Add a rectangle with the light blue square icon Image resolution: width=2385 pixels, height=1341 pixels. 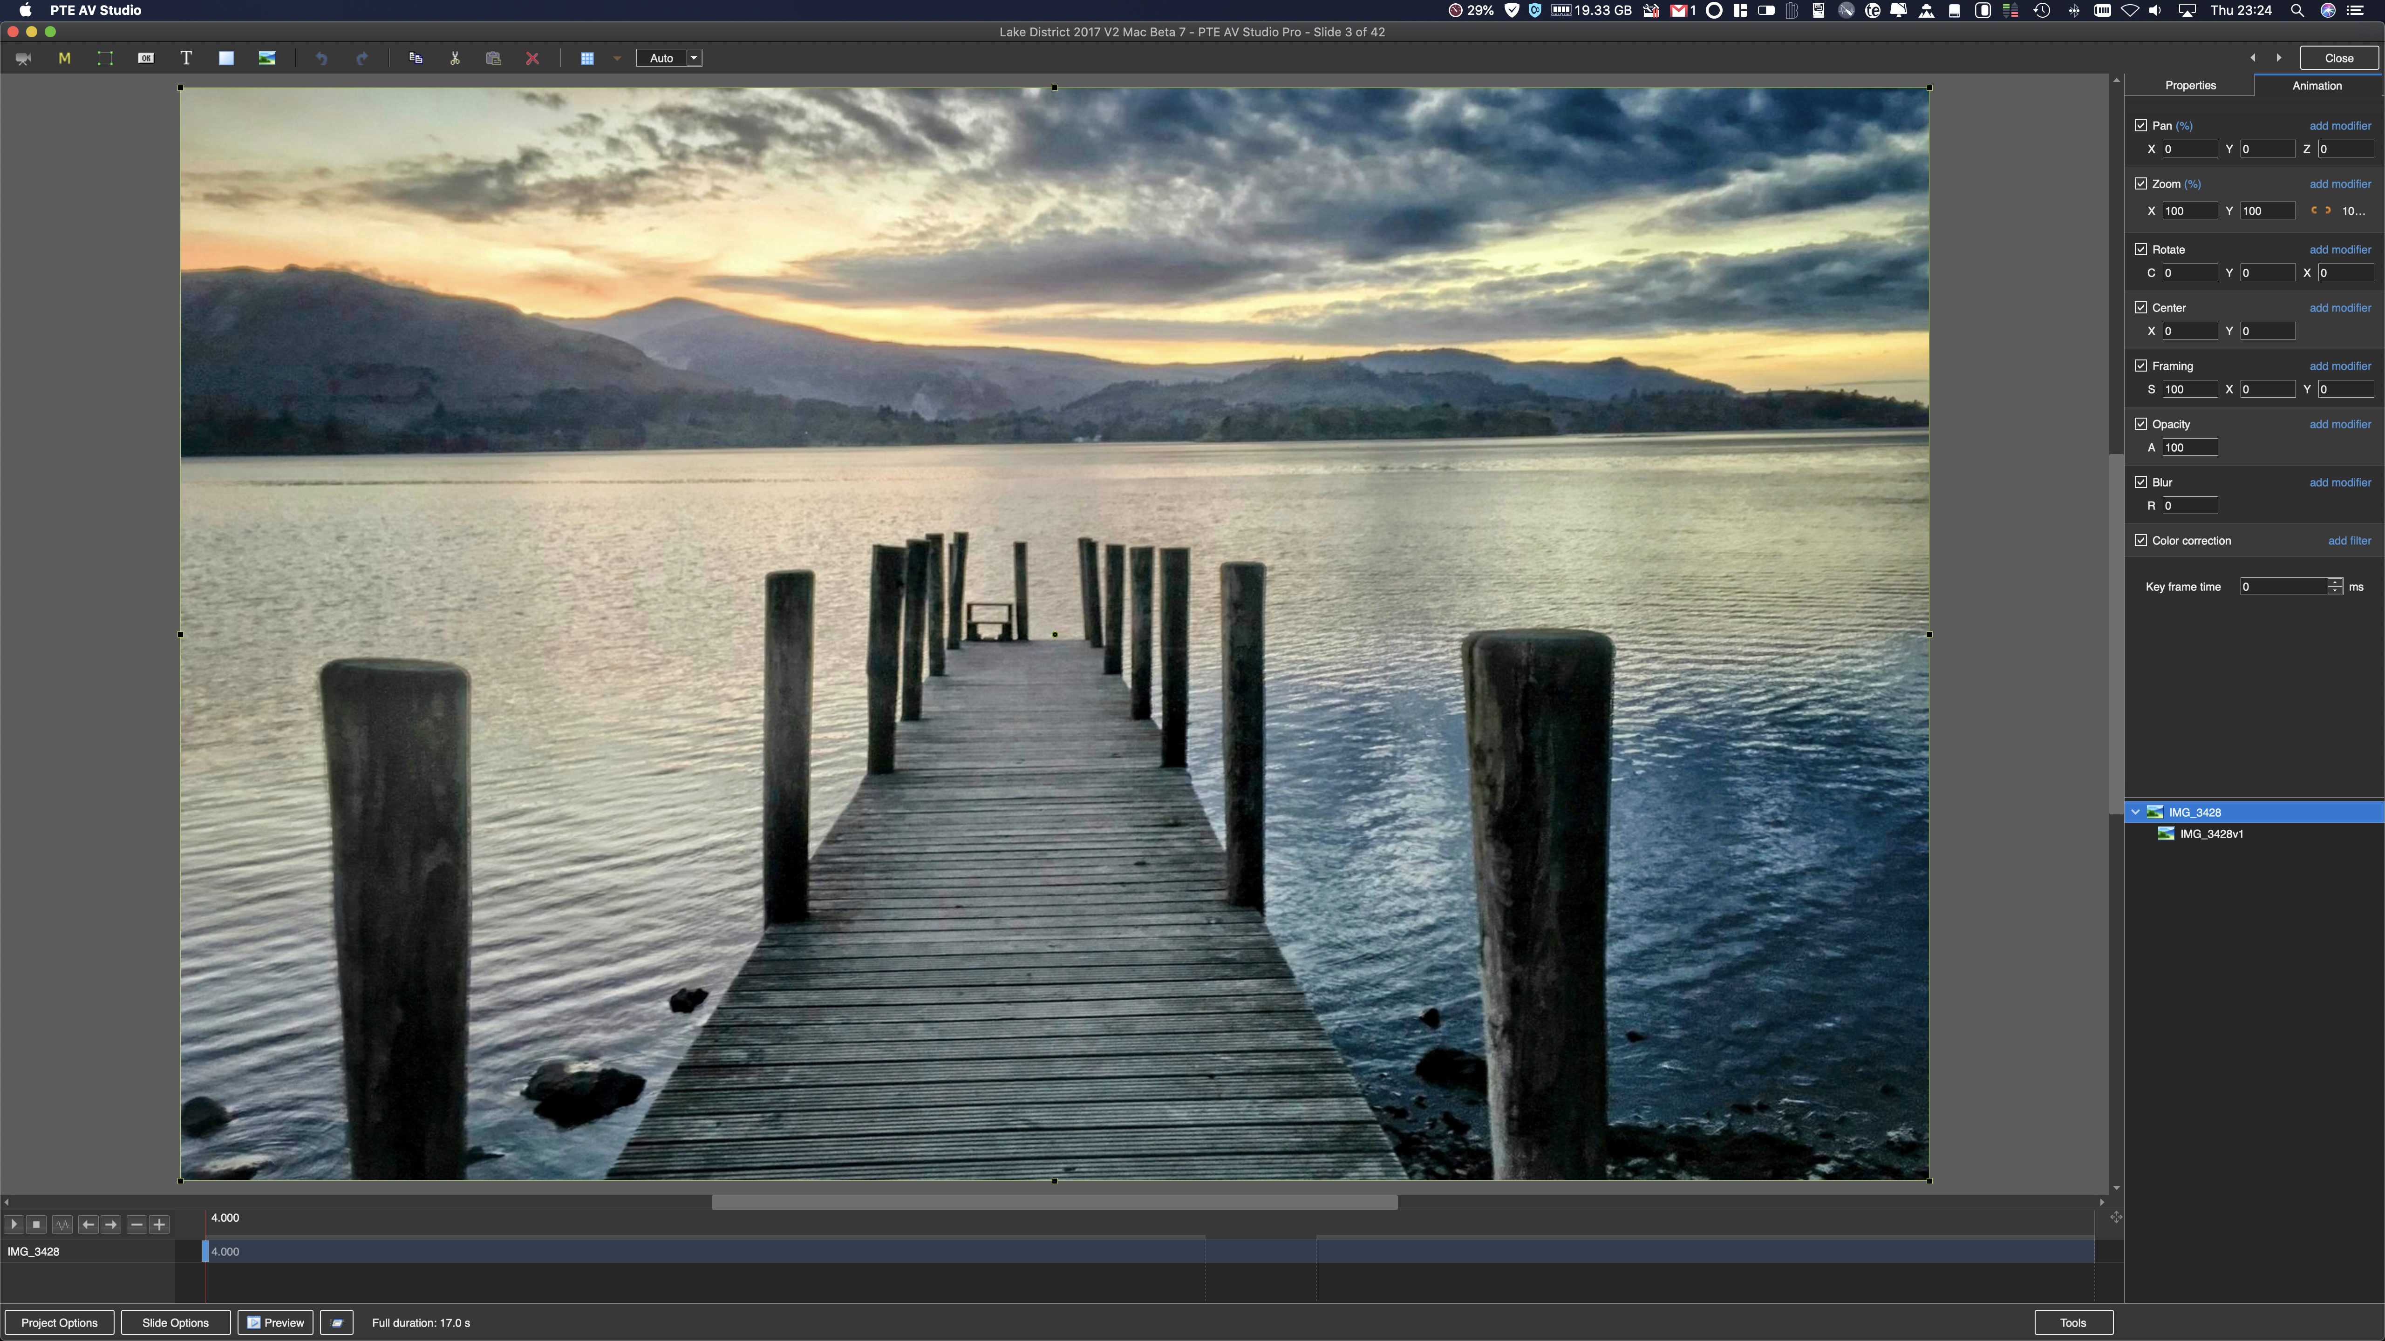pos(226,58)
